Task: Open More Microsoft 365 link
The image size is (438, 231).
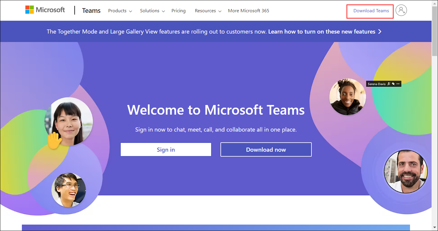Action: (248, 11)
